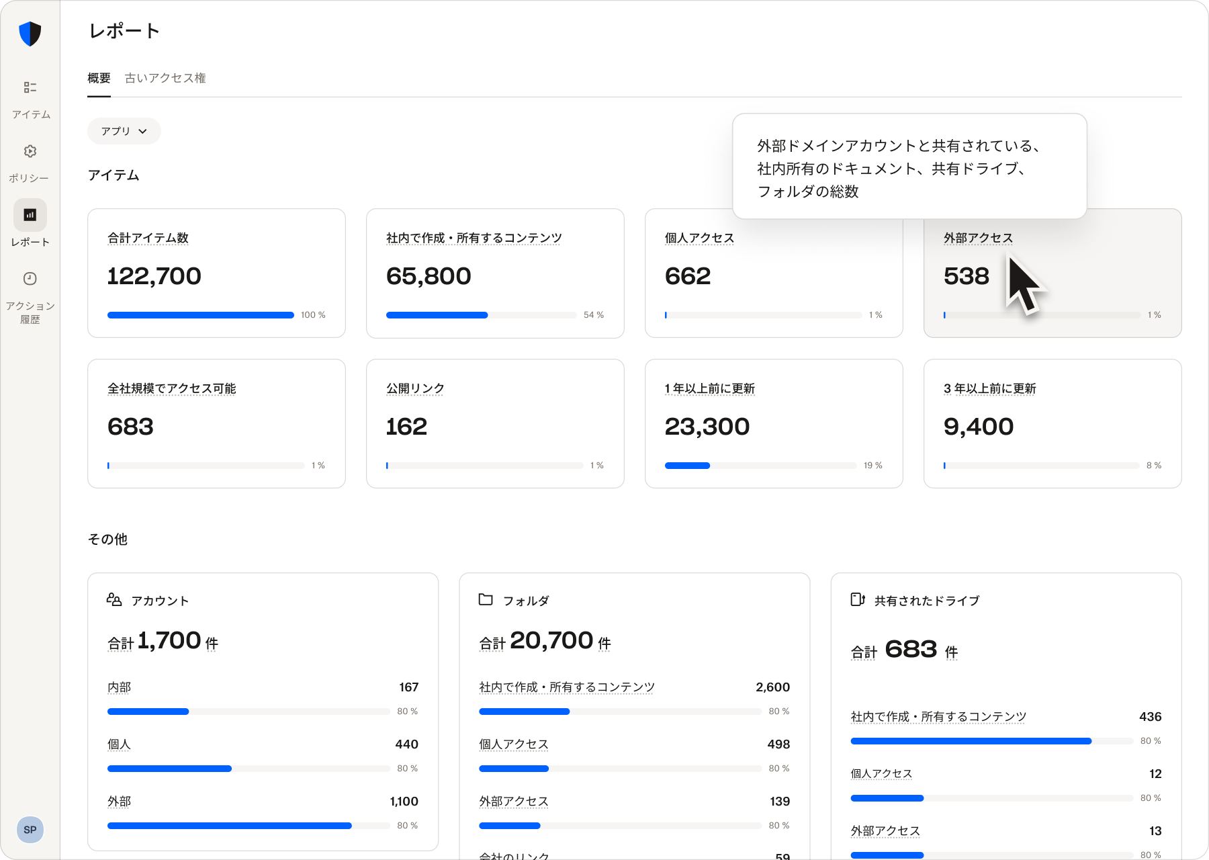Click the 662 value
Screen dimensions: 1209x860
[688, 276]
